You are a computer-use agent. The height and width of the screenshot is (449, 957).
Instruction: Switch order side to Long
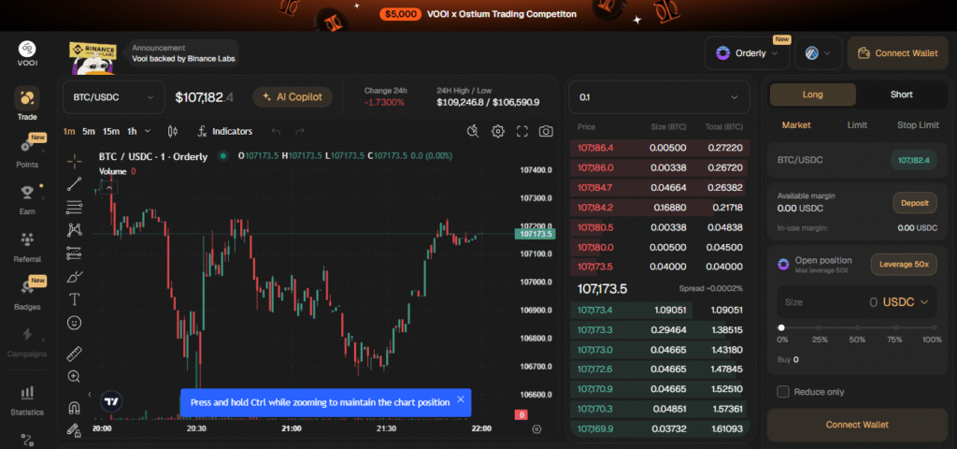pyautogui.click(x=814, y=94)
